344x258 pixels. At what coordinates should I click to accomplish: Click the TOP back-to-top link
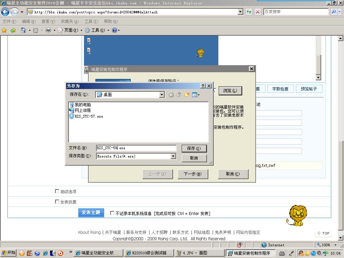(x=323, y=233)
